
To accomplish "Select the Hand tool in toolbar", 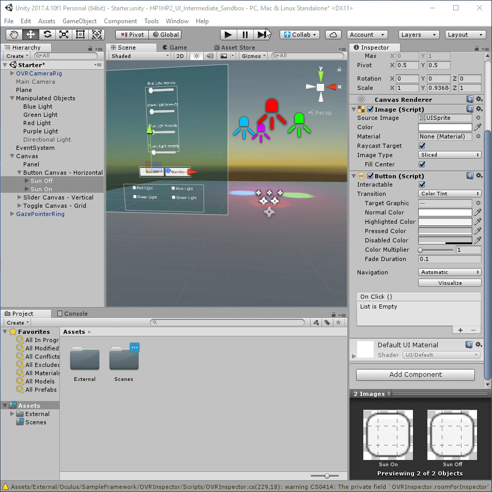I will (14, 35).
